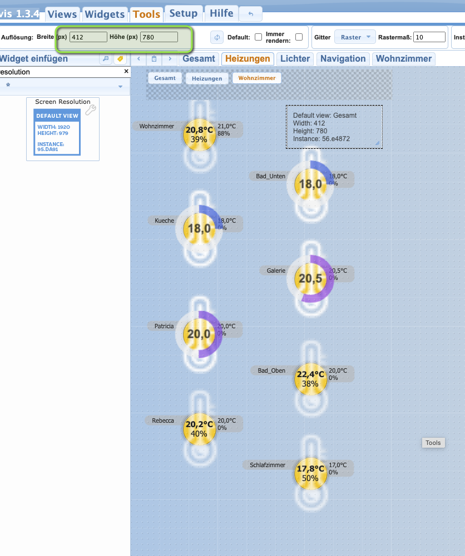This screenshot has width=465, height=556.
Task: Click the Wohnzimmer button in canvas
Action: (x=257, y=78)
